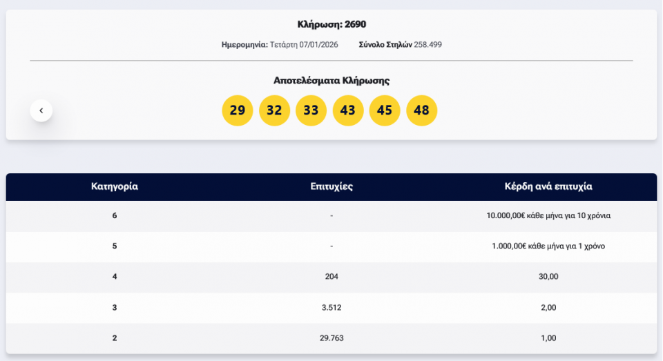Click the 1.000,00€ monthly prize cell
663x361 pixels.
[x=548, y=246]
